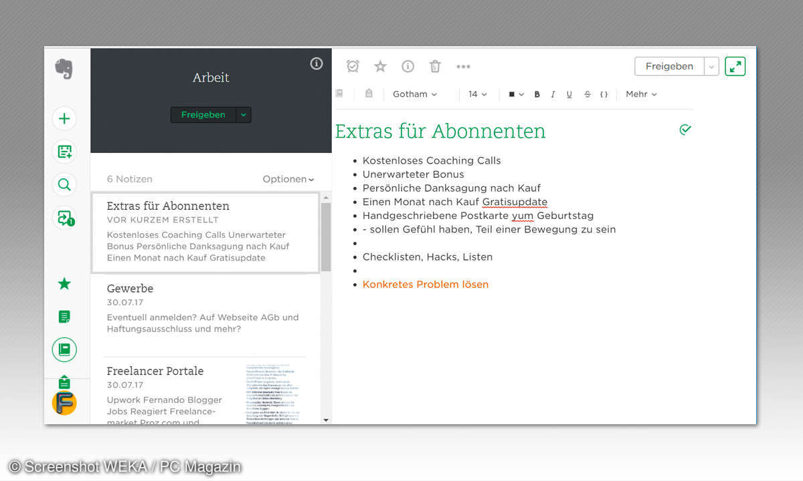Expand the Mehr formatting dropdown

(x=641, y=95)
